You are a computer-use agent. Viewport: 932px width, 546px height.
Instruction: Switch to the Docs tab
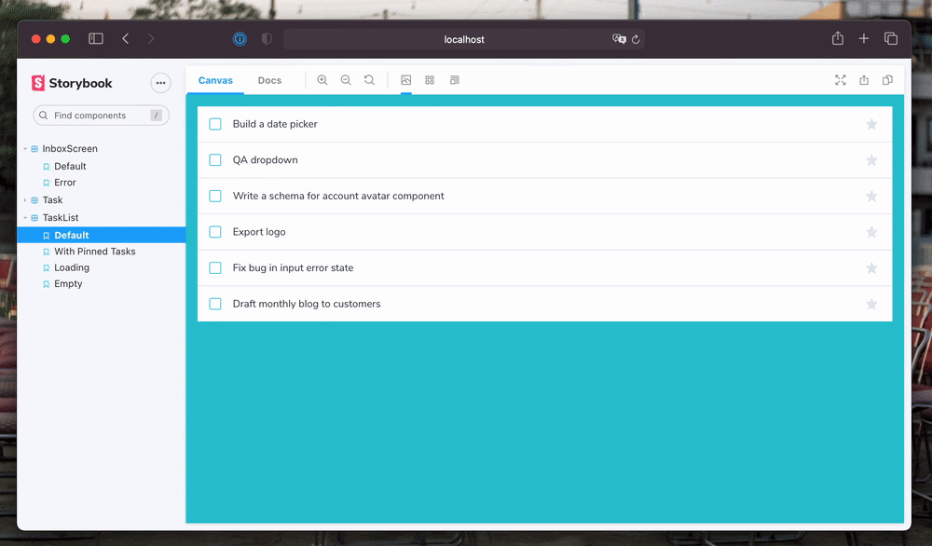[269, 80]
